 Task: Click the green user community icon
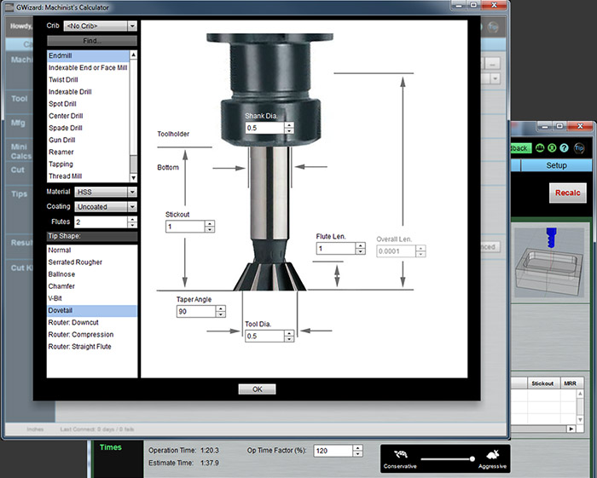coord(540,147)
